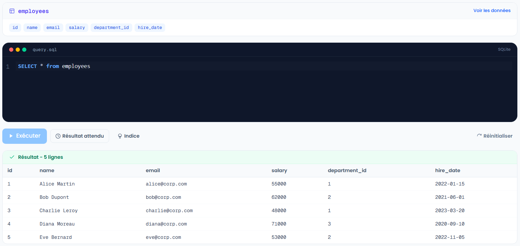Image resolution: width=520 pixels, height=246 pixels.
Task: Click the red dot in editor header
Action: (x=11, y=49)
